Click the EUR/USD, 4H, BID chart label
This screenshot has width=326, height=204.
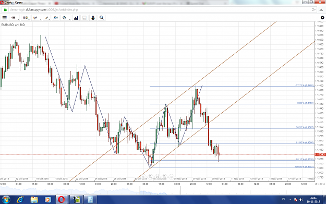13,25
